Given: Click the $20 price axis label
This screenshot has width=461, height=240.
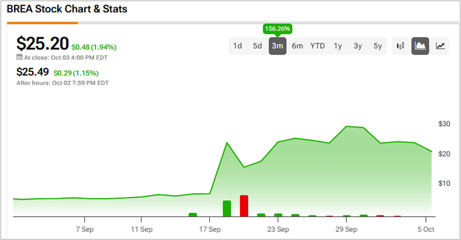Looking at the screenshot, I should 444,154.
